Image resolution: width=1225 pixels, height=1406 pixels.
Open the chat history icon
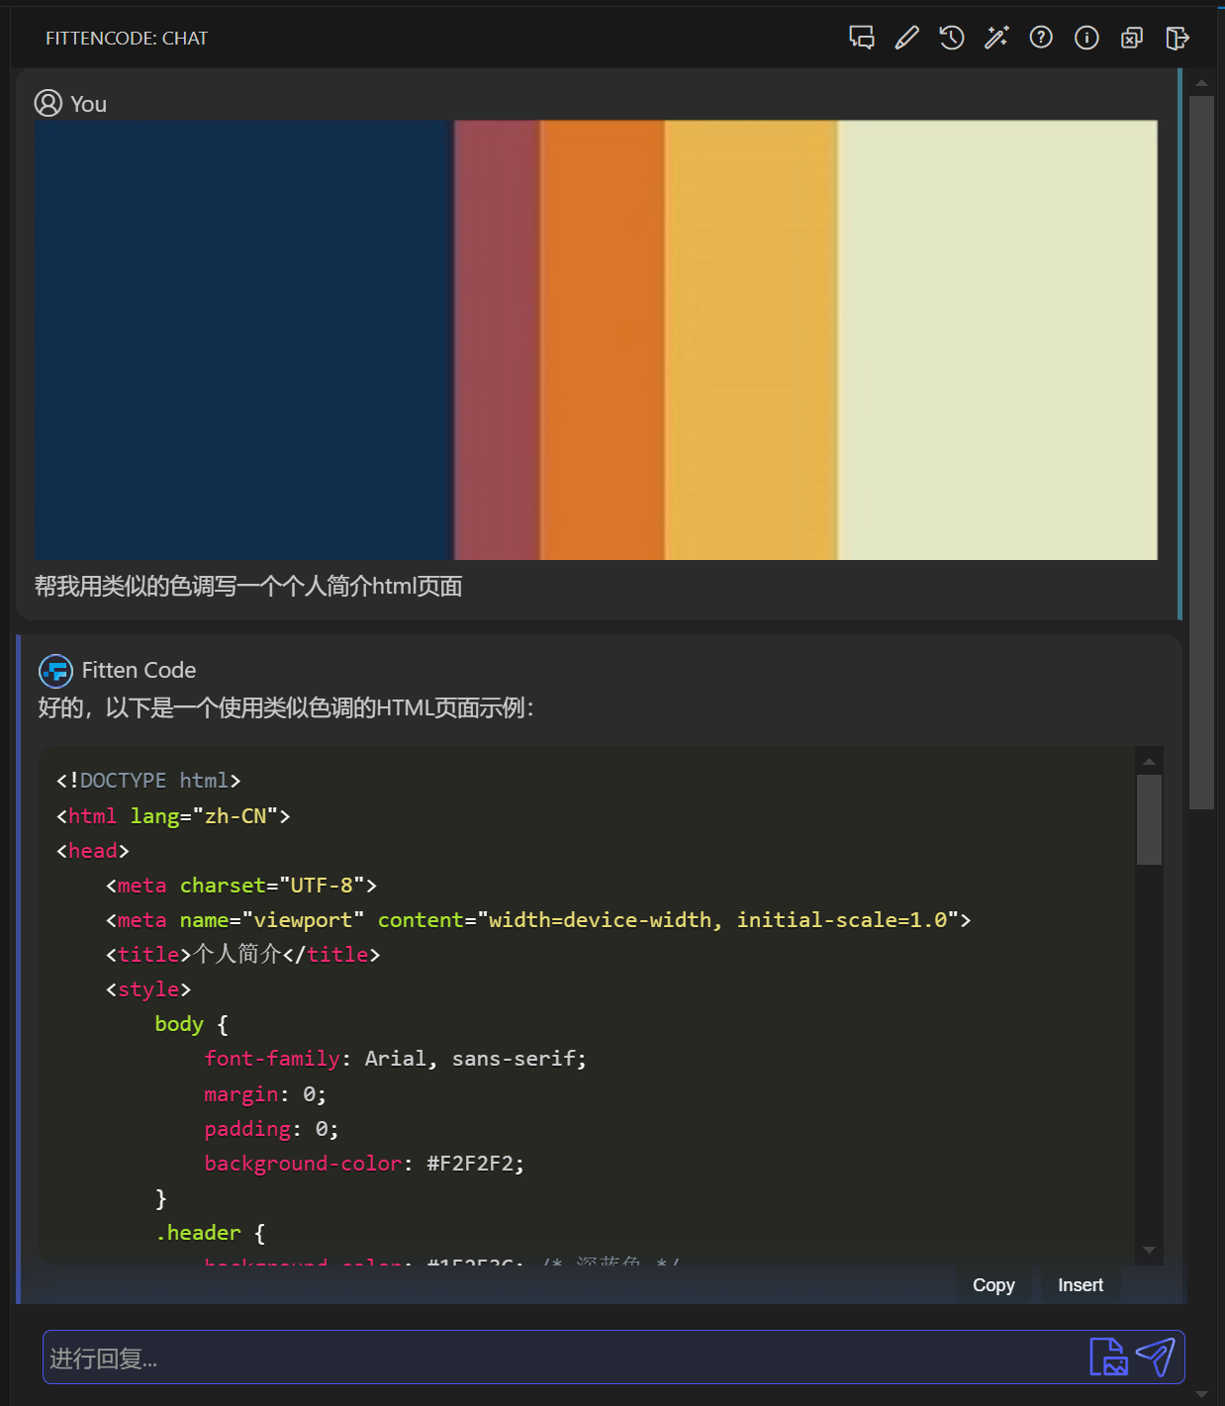tap(951, 38)
